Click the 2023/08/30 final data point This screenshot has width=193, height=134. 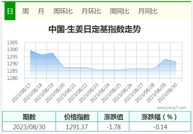pyautogui.click(x=176, y=62)
